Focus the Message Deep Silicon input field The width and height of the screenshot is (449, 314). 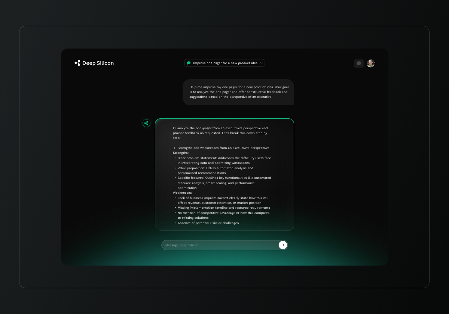[221, 245]
